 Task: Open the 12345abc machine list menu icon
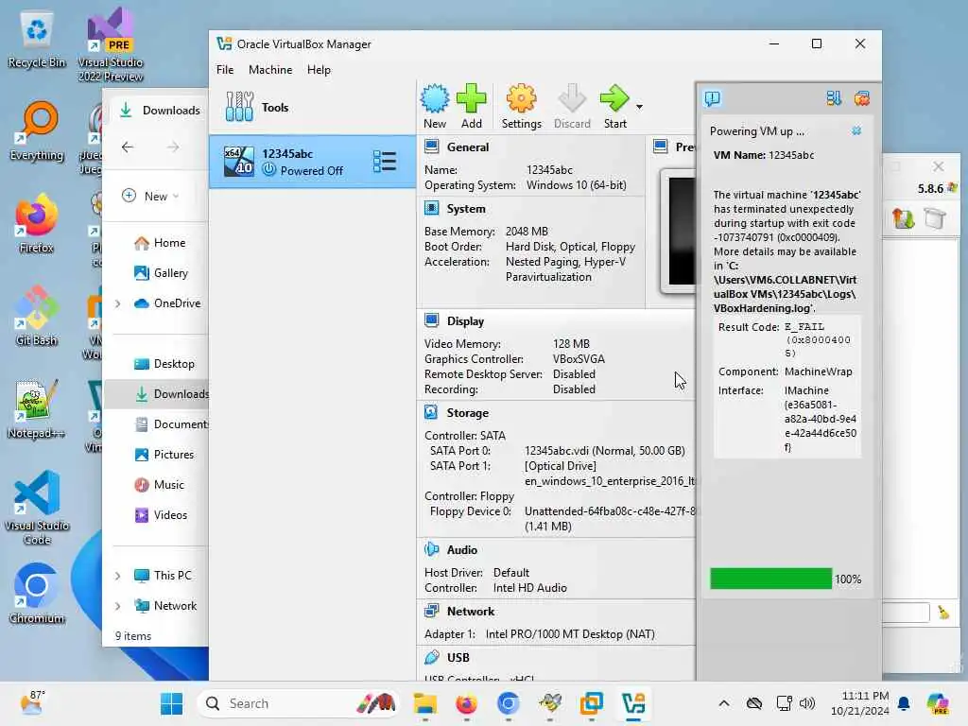pos(385,162)
